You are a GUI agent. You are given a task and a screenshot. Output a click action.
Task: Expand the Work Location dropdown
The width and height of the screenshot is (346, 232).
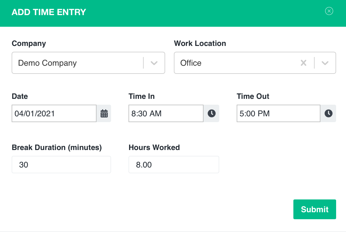[325, 63]
